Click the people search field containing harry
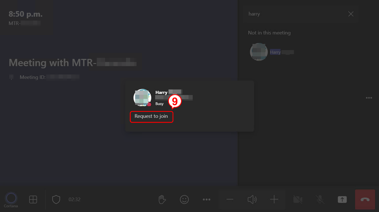Viewport: 379px width, 212px height. 294,14
